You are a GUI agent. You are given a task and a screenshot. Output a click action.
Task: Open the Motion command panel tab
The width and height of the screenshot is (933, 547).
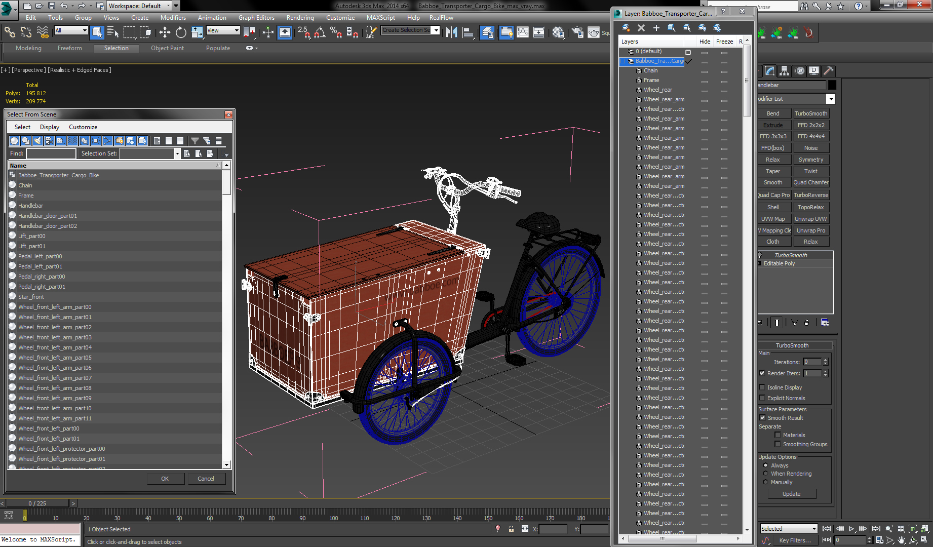[799, 71]
